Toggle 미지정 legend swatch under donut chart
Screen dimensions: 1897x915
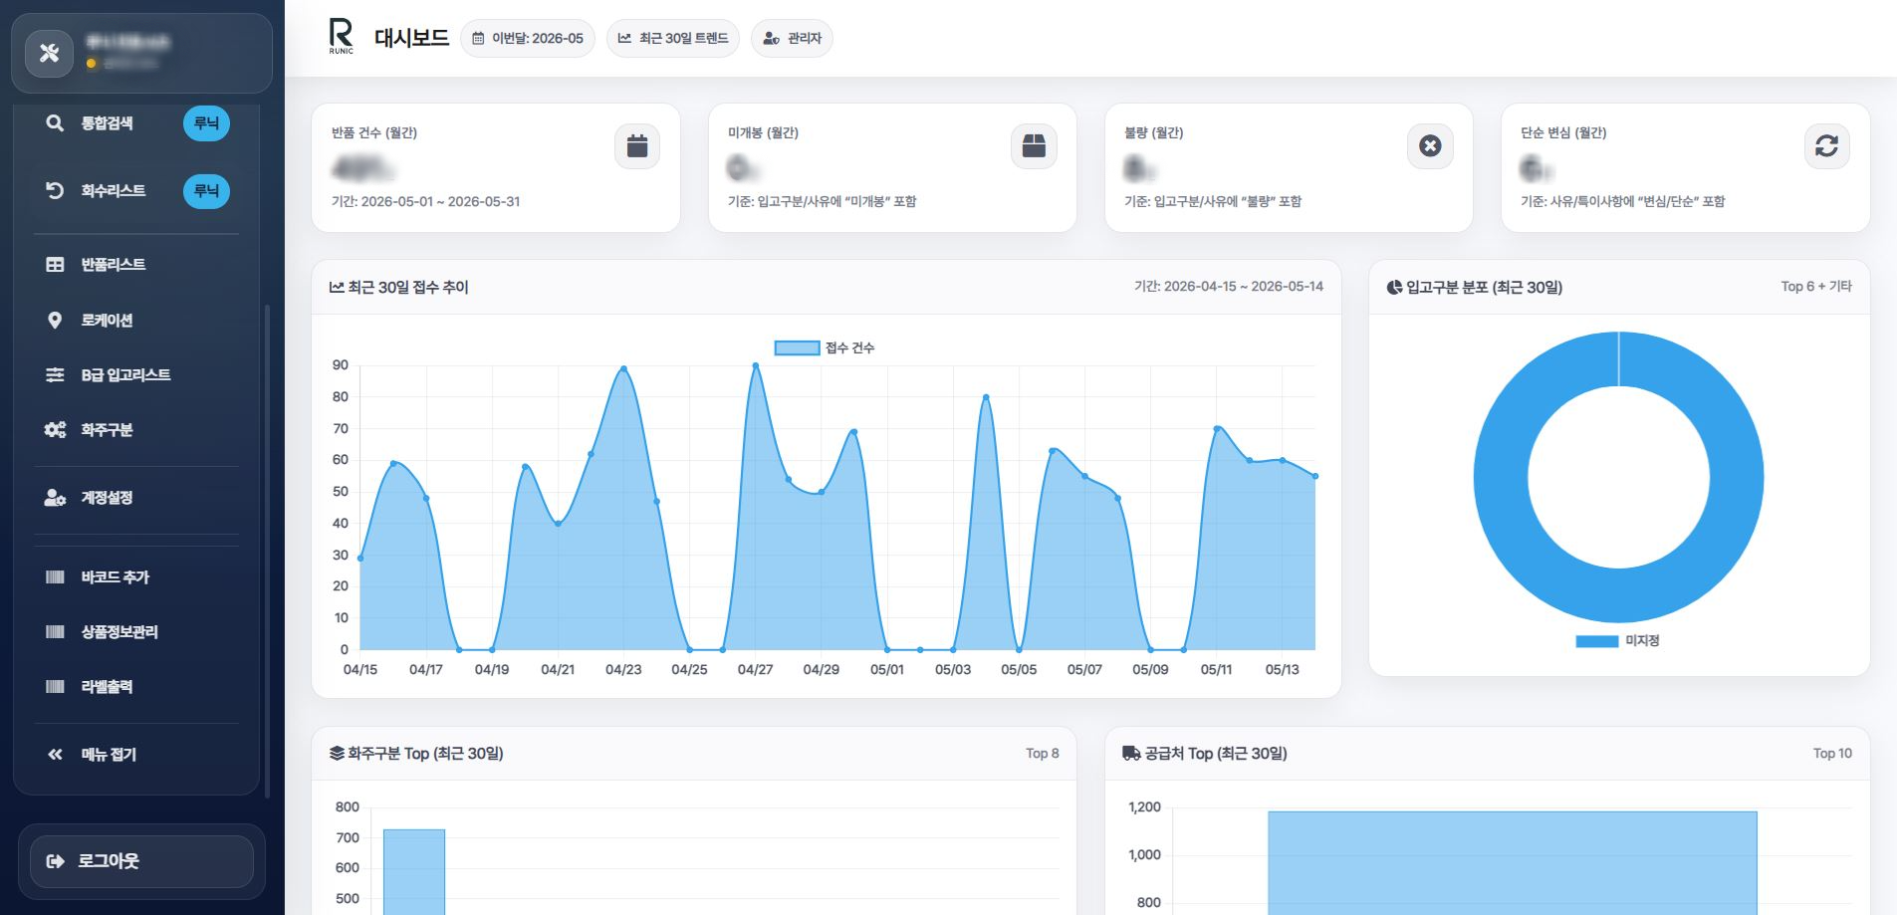1597,641
